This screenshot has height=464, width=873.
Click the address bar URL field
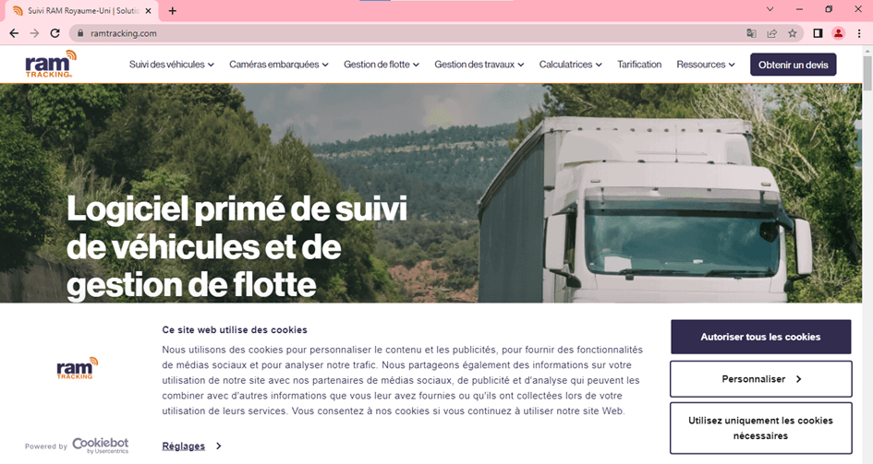412,33
